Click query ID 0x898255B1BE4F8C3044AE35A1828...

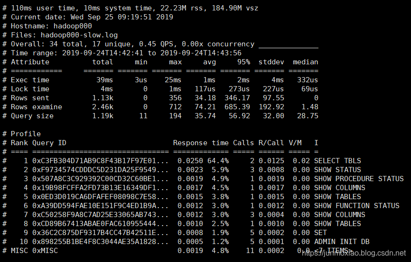(x=101, y=242)
